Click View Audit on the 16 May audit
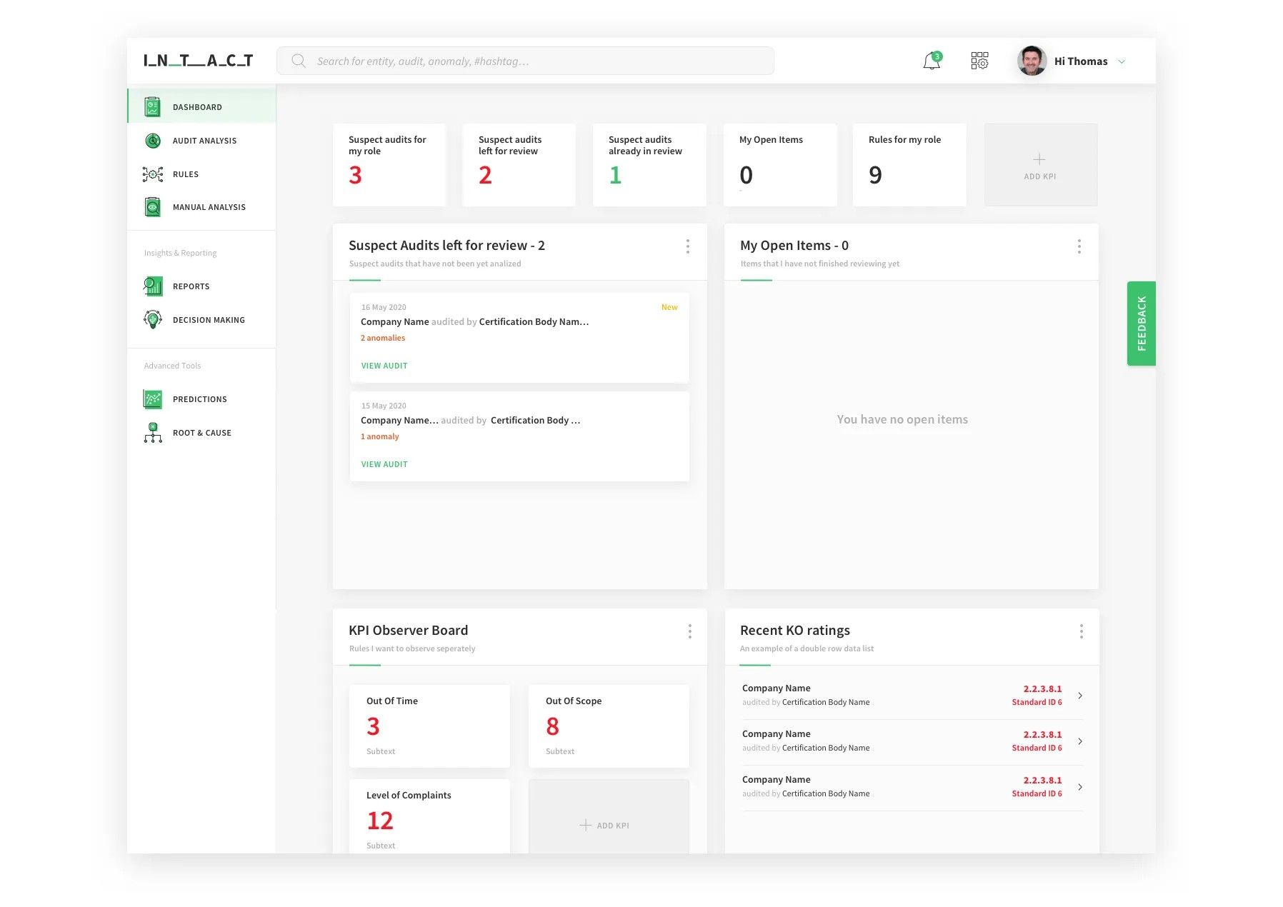This screenshot has height=907, width=1283. [384, 365]
